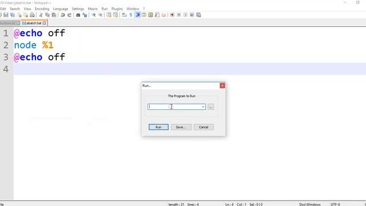Click Cancel in the Run dialog
The width and height of the screenshot is (366, 206).
[204, 127]
